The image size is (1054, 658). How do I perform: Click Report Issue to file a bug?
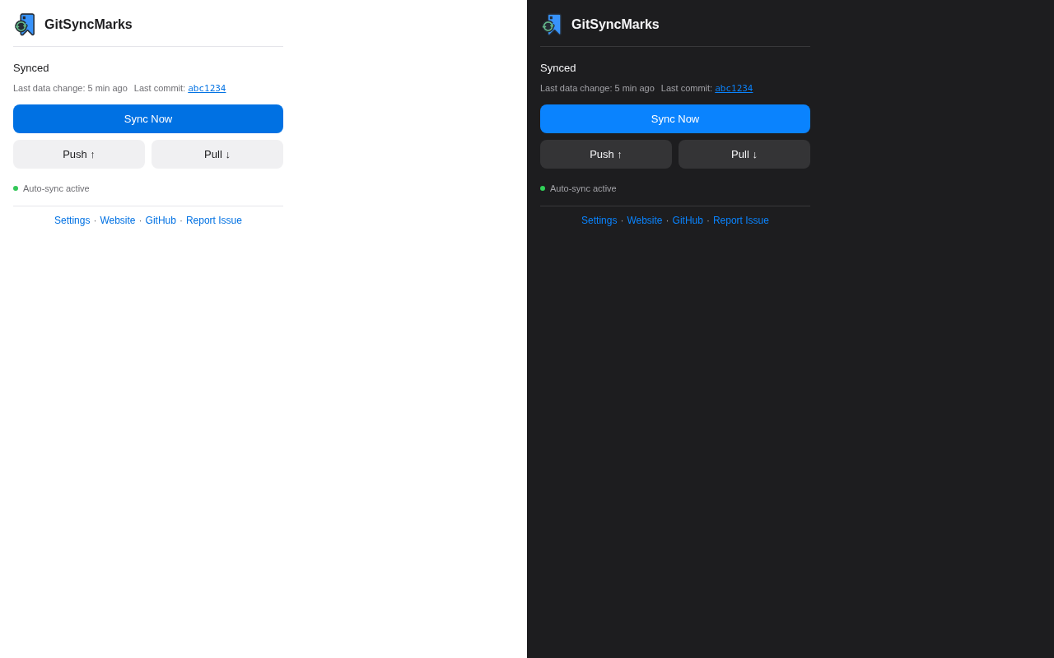coord(213,220)
